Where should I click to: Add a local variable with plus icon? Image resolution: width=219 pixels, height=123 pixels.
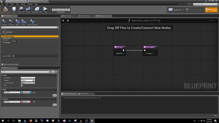(14, 56)
